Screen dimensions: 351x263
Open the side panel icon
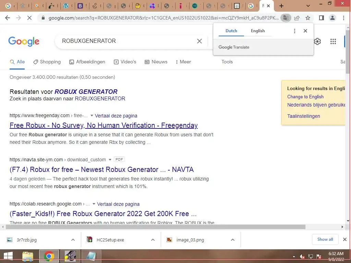click(322, 18)
